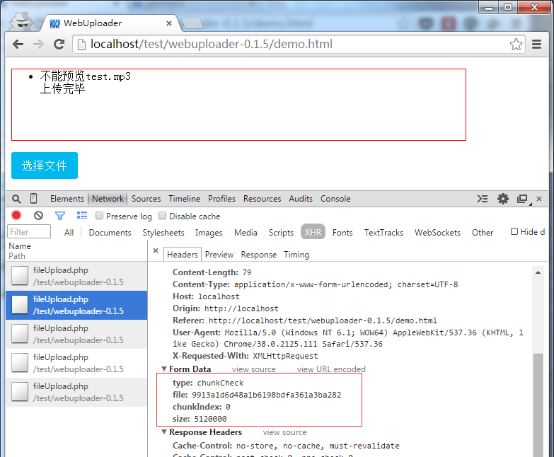This screenshot has height=457, width=554.
Task: Click the headers pane scrollbar up arrow
Action: click(x=538, y=272)
